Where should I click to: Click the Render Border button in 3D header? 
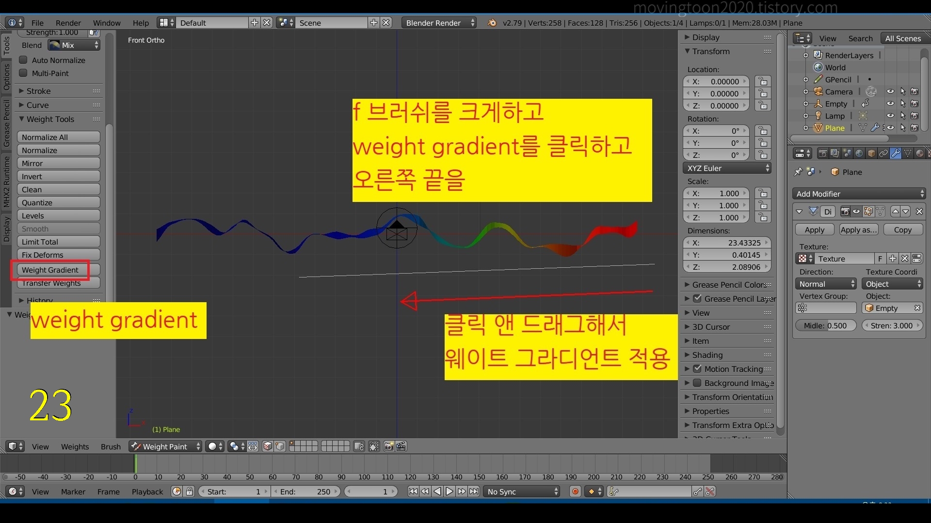pyautogui.click(x=374, y=446)
